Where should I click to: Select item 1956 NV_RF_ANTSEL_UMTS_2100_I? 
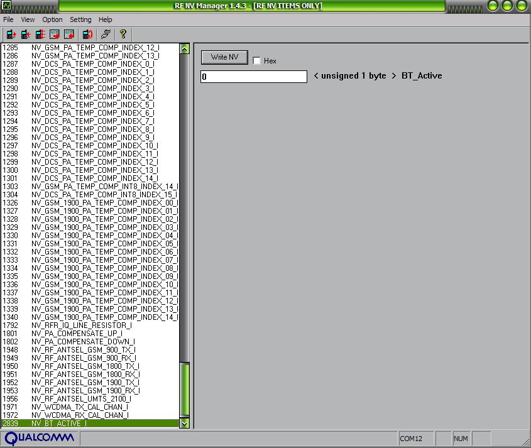click(90, 399)
